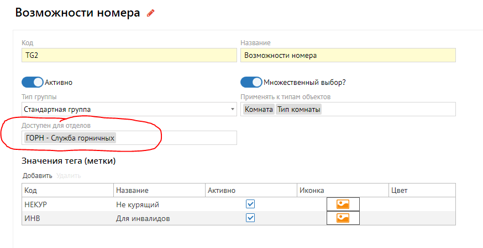This screenshot has height=248, width=483.
Task: Open the Доступен для отделов selector
Action: tap(177, 138)
